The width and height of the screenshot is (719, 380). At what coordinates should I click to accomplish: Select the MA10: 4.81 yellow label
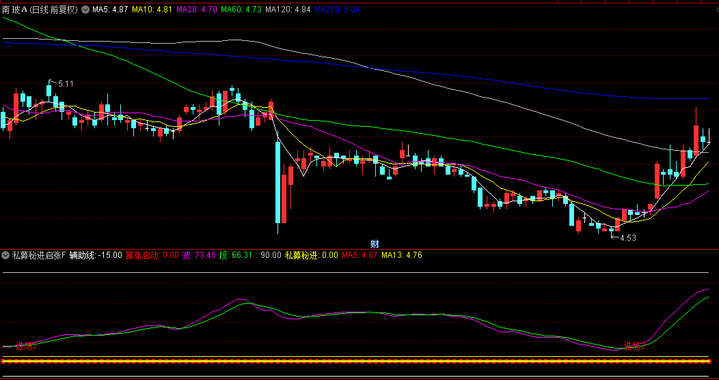pos(152,10)
